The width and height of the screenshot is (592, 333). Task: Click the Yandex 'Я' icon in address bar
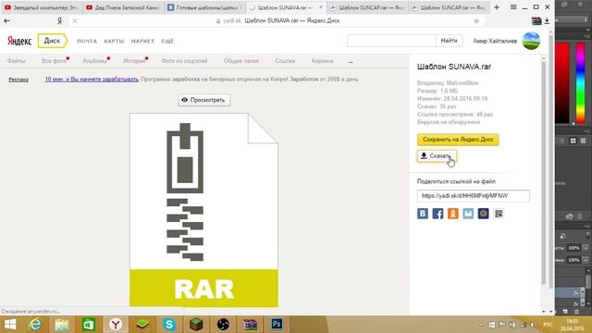[59, 20]
